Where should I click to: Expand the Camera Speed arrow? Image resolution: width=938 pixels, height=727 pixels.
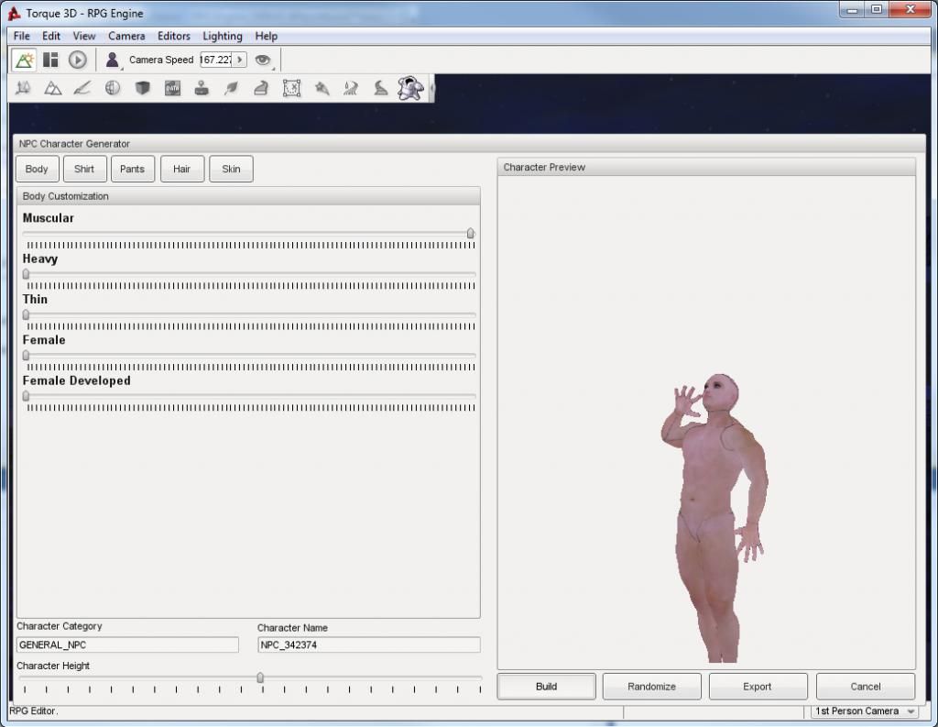[240, 60]
